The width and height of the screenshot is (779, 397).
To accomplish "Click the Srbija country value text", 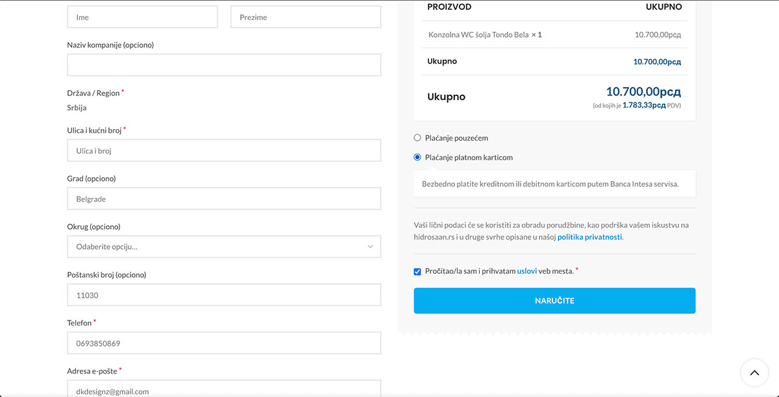I will click(x=77, y=108).
